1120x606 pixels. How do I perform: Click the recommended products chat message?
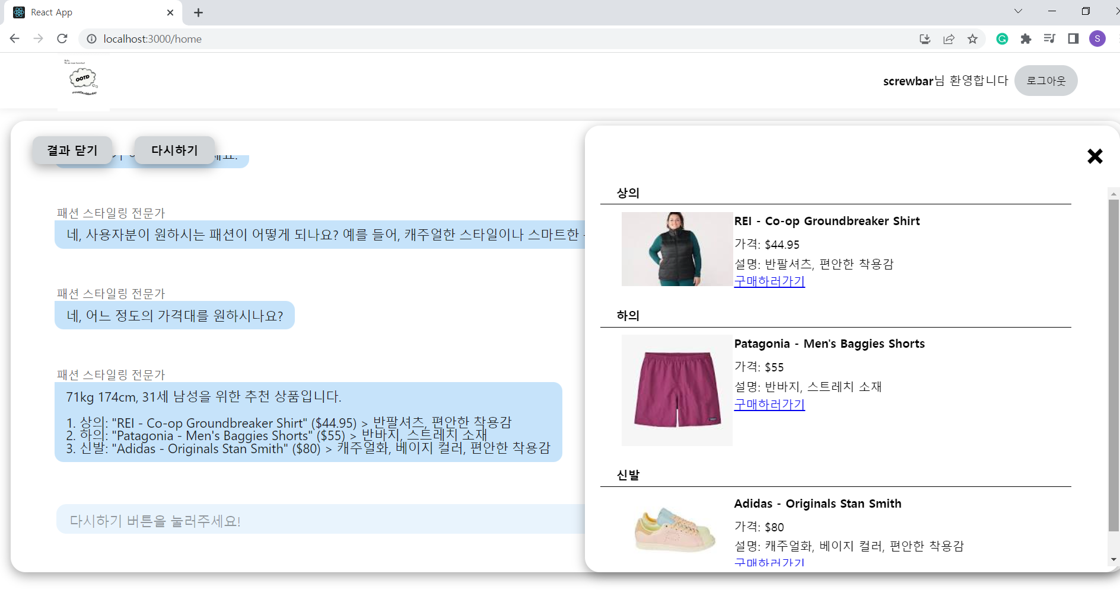(308, 422)
